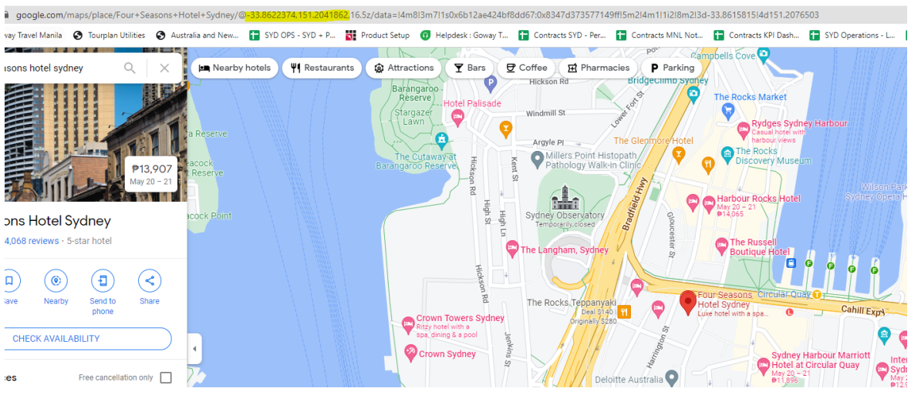Screen dimensions: 911x395
Task: Collapse the side panel arrow
Action: (194, 349)
